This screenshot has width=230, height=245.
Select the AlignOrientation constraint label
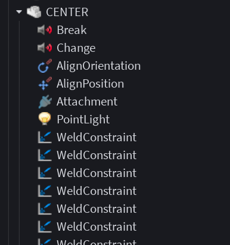click(98, 66)
